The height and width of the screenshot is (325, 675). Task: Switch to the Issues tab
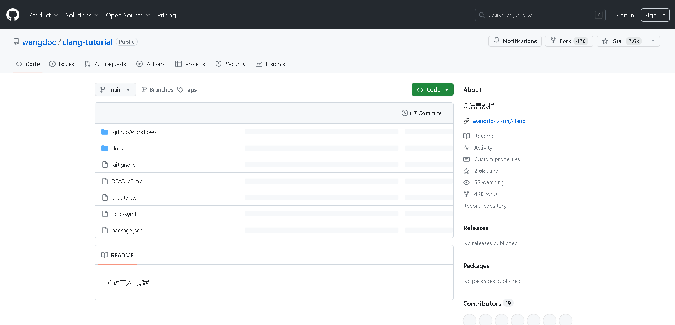(62, 64)
